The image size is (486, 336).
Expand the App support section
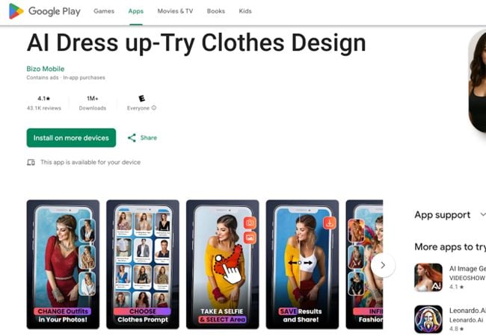point(482,214)
